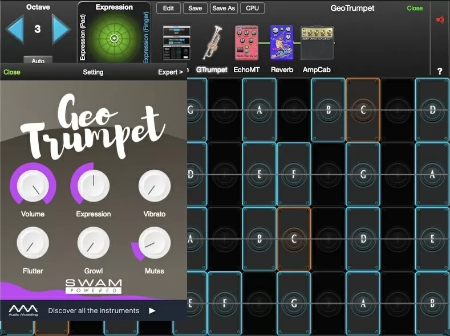Open the EchoMT pink pedal effect

coord(246,43)
